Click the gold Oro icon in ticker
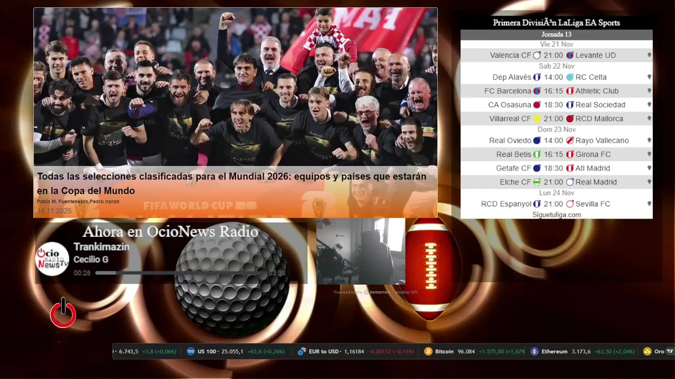The width and height of the screenshot is (675, 379). point(648,352)
